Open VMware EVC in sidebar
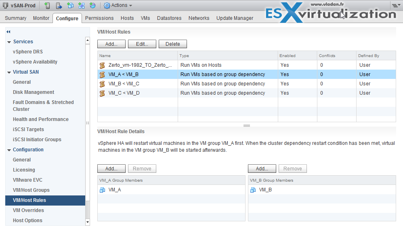 pyautogui.click(x=27, y=180)
